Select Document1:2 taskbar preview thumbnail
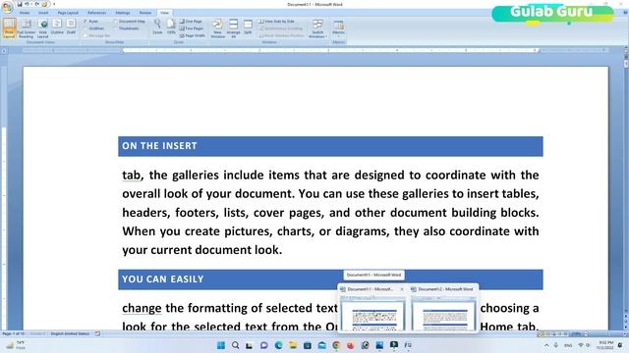The height and width of the screenshot is (353, 629). [443, 314]
